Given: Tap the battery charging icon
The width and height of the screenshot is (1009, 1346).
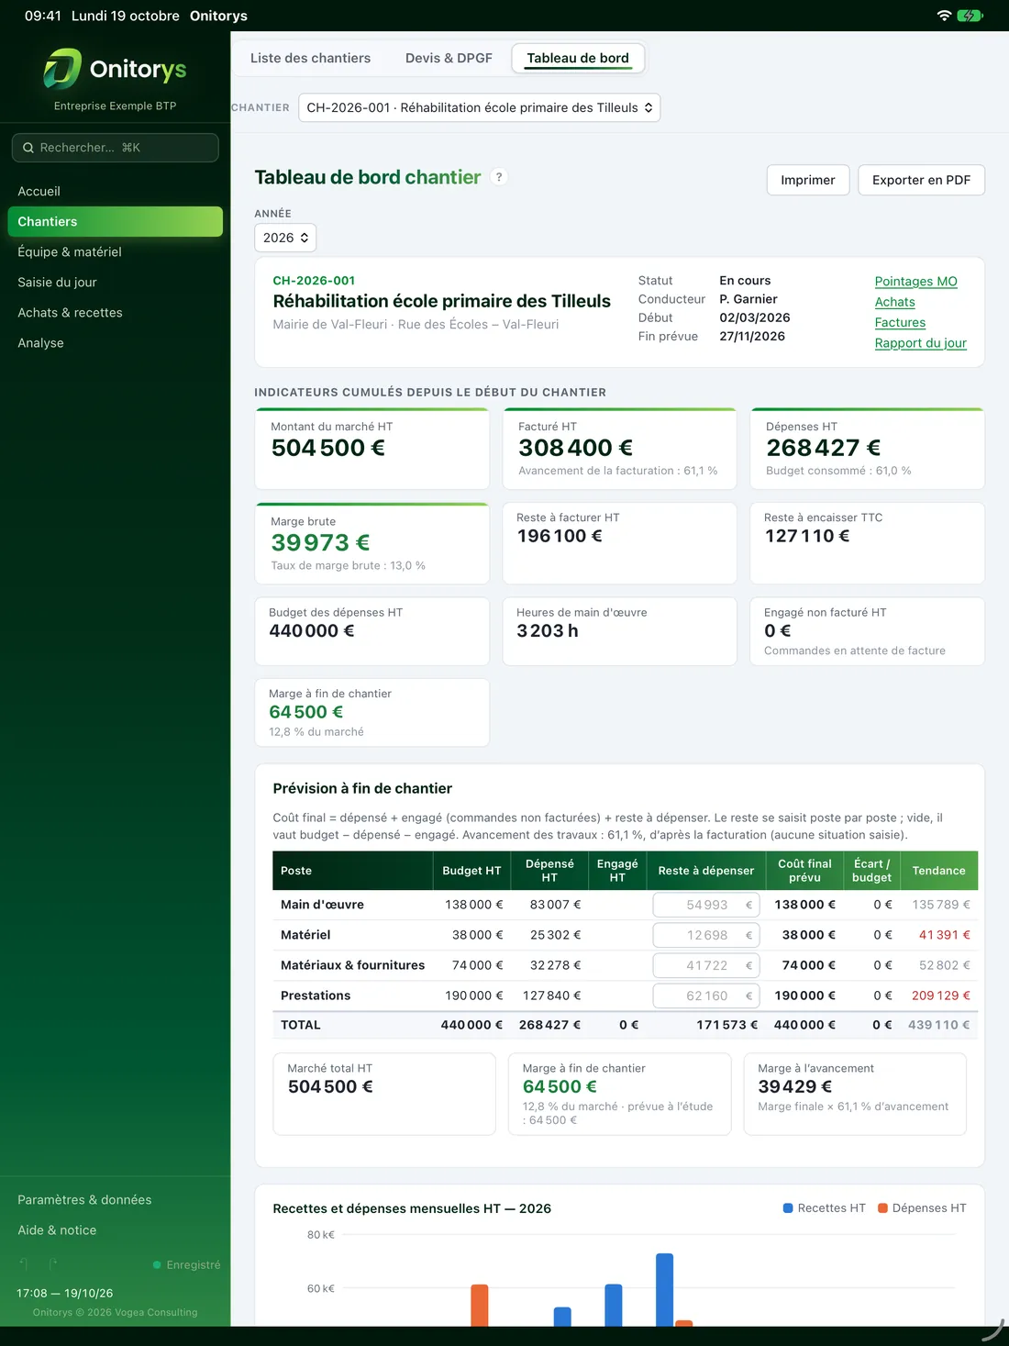Looking at the screenshot, I should (x=970, y=16).
